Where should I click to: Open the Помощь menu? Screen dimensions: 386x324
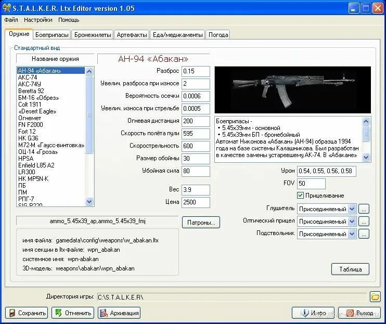(x=69, y=20)
